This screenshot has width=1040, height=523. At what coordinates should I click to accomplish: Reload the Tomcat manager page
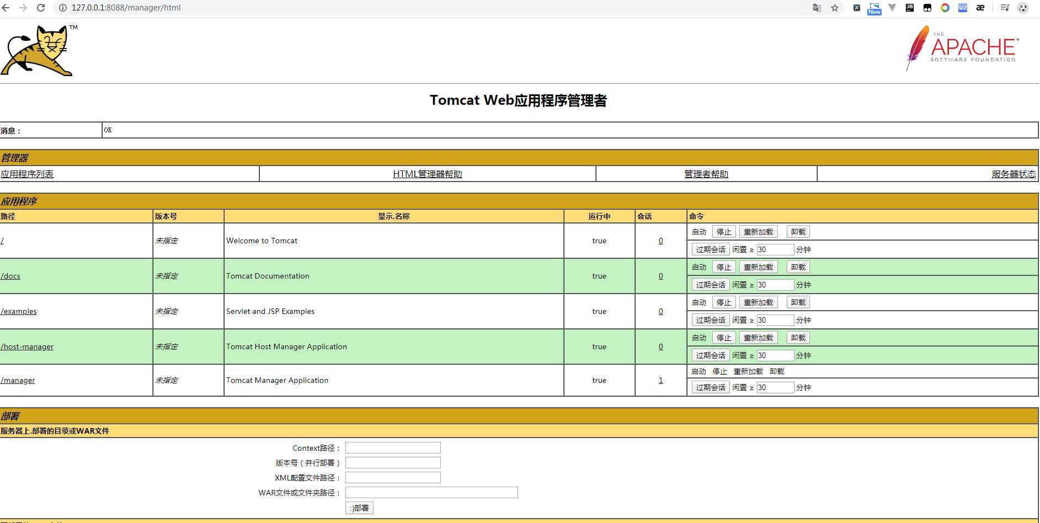click(x=41, y=8)
